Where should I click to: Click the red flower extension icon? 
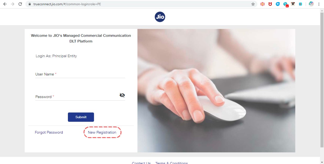click(262, 4)
